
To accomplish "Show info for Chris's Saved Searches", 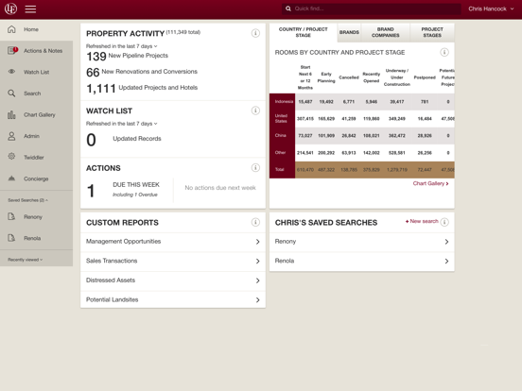I will [x=444, y=222].
